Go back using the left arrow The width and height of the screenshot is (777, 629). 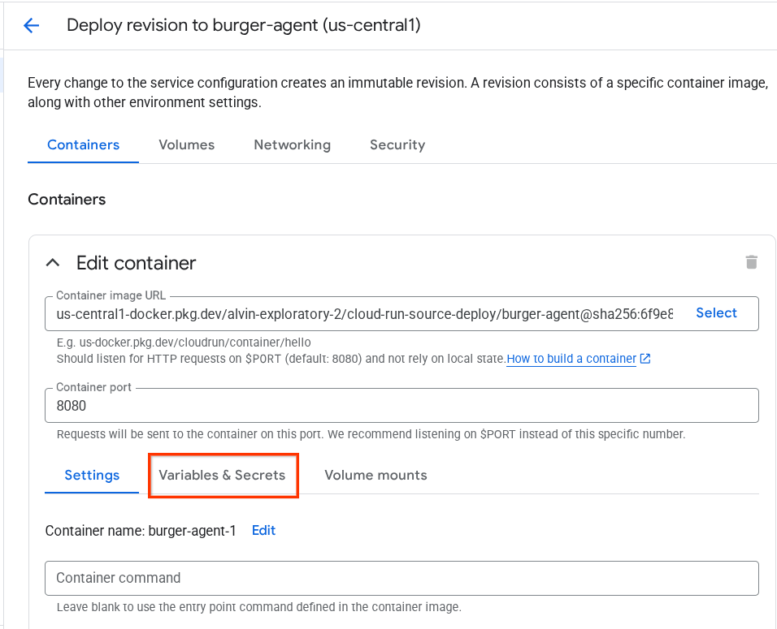(32, 26)
